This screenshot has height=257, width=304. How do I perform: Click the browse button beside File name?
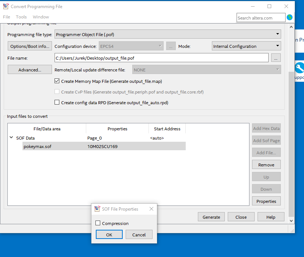click(x=276, y=58)
